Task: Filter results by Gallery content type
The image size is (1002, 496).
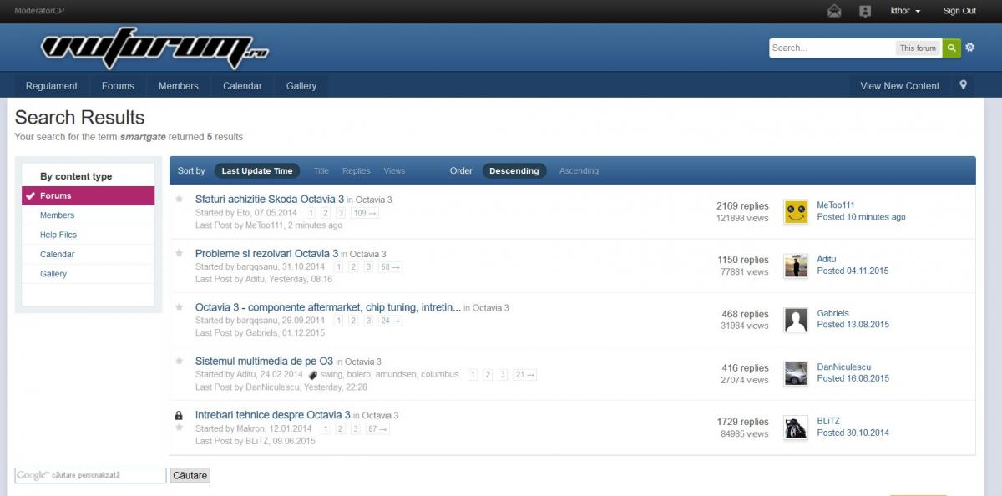Action: (88, 274)
